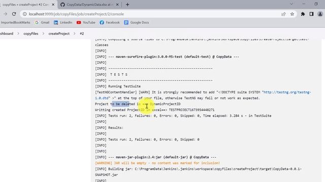Open the LinkedIn bookmark

tap(63, 22)
